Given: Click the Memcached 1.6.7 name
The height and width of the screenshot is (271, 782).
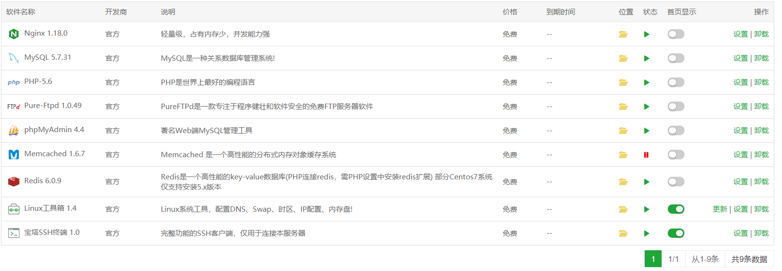Looking at the screenshot, I should 55,154.
